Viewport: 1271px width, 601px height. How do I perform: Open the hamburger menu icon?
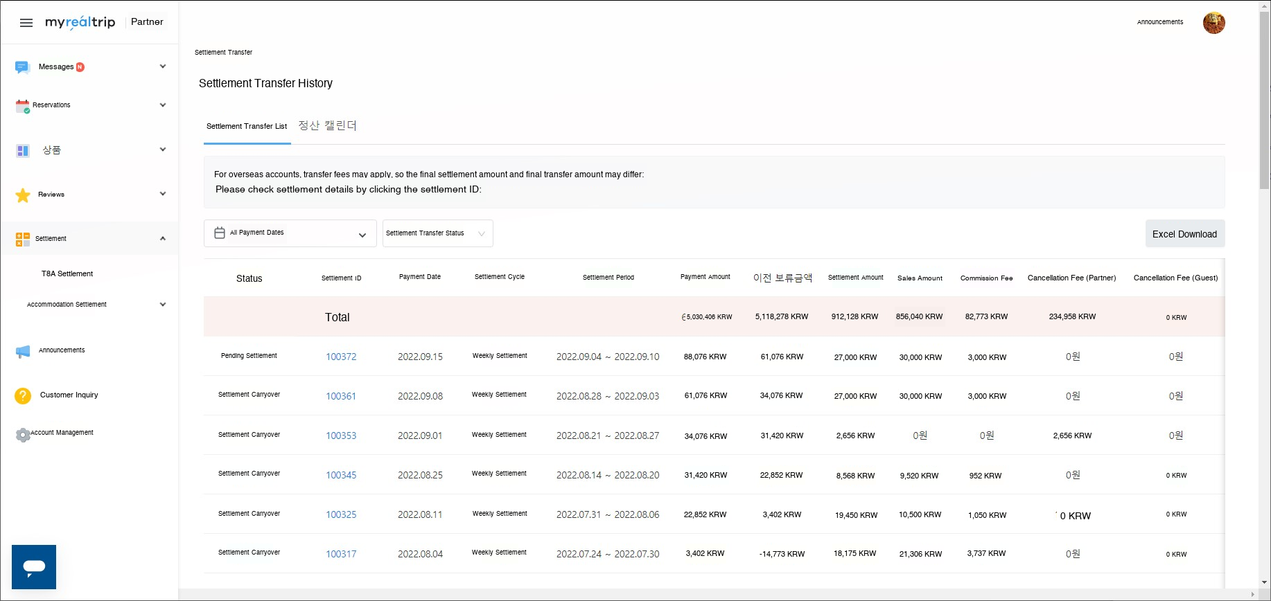tap(26, 23)
